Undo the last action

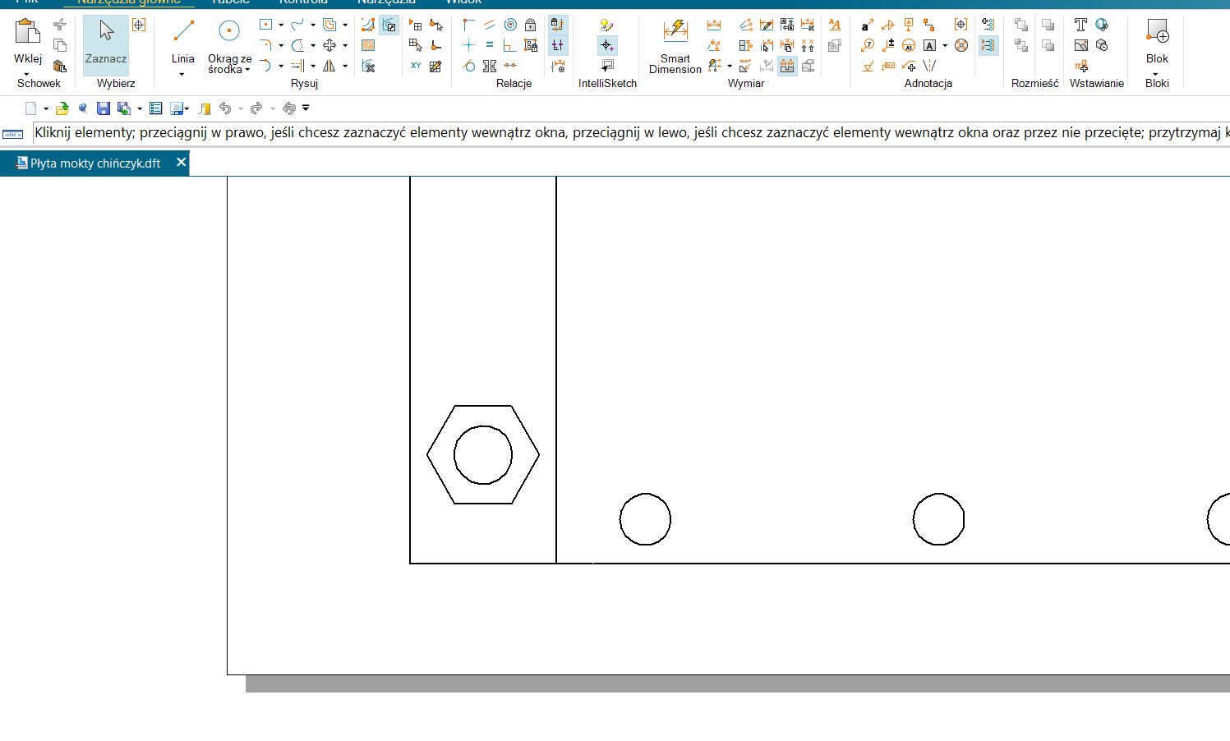pyautogui.click(x=225, y=108)
